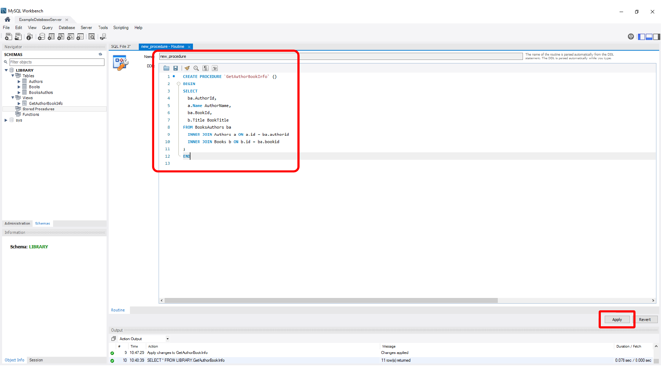The height and width of the screenshot is (372, 661).
Task: Select the Routine bottom tab
Action: (118, 310)
